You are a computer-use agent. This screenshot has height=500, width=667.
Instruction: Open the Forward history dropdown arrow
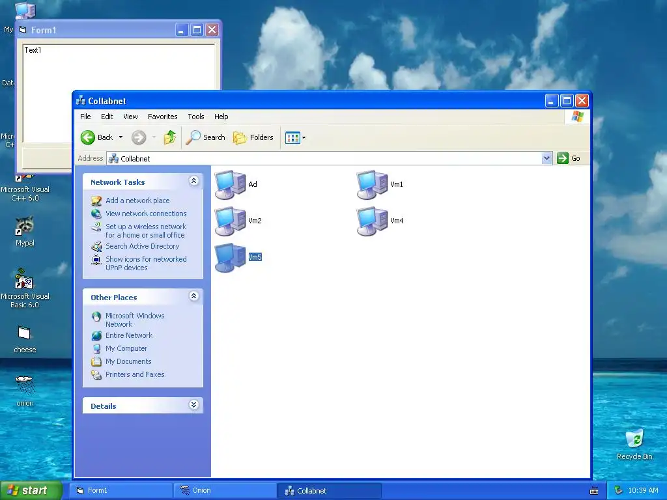(x=154, y=137)
